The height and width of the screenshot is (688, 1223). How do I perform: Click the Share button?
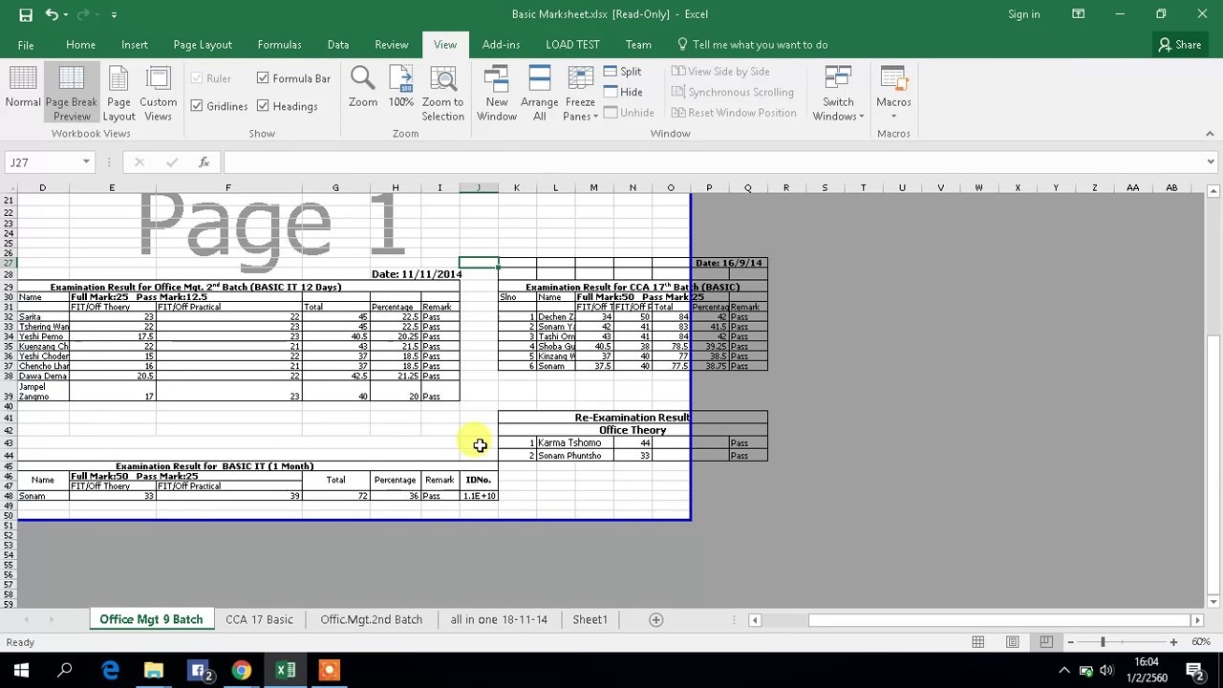pos(1180,44)
